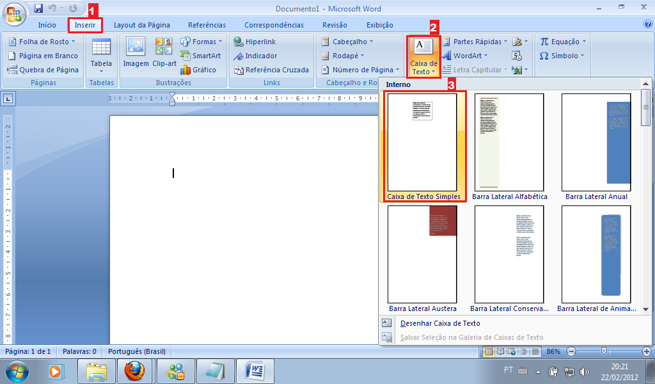Insert a Referência Cruzada
655x384 pixels.
(271, 70)
